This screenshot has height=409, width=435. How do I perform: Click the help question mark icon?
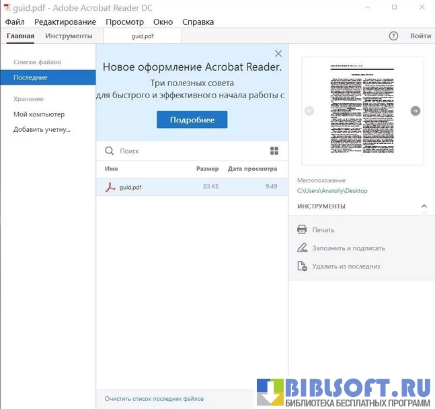pyautogui.click(x=393, y=36)
